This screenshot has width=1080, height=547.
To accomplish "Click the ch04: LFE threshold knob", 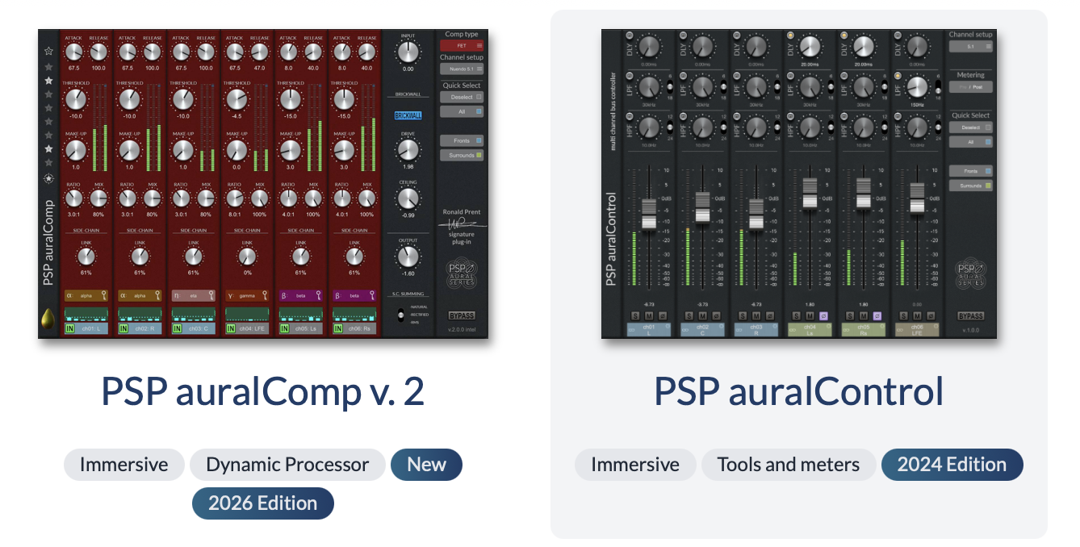I will pyautogui.click(x=237, y=100).
